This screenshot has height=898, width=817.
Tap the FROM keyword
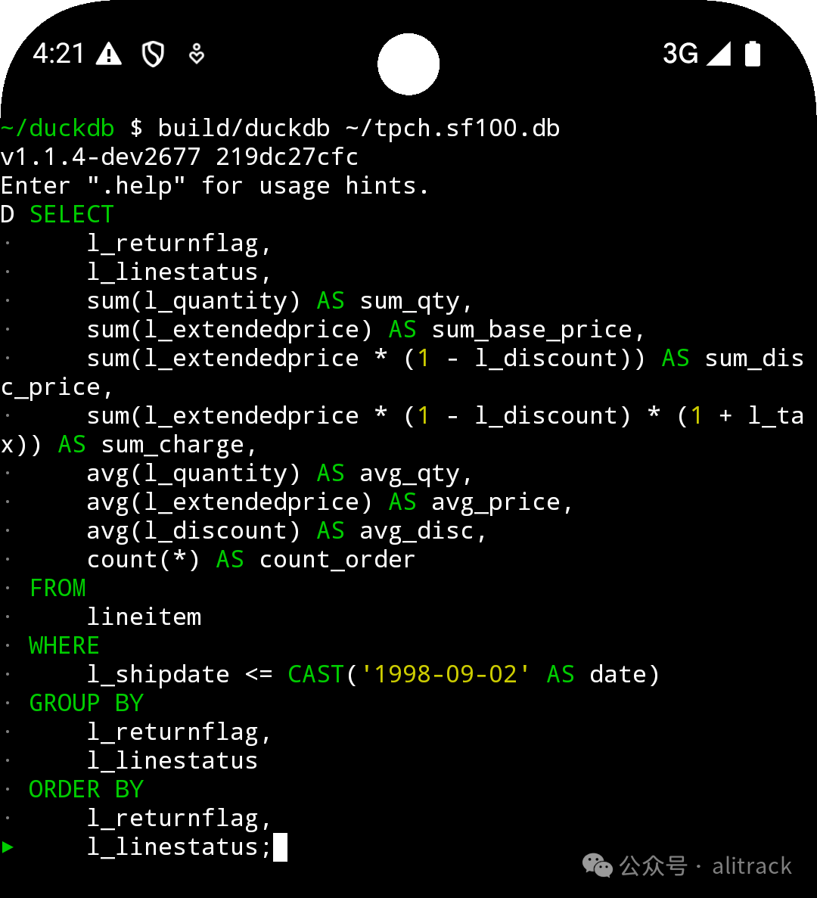click(57, 588)
